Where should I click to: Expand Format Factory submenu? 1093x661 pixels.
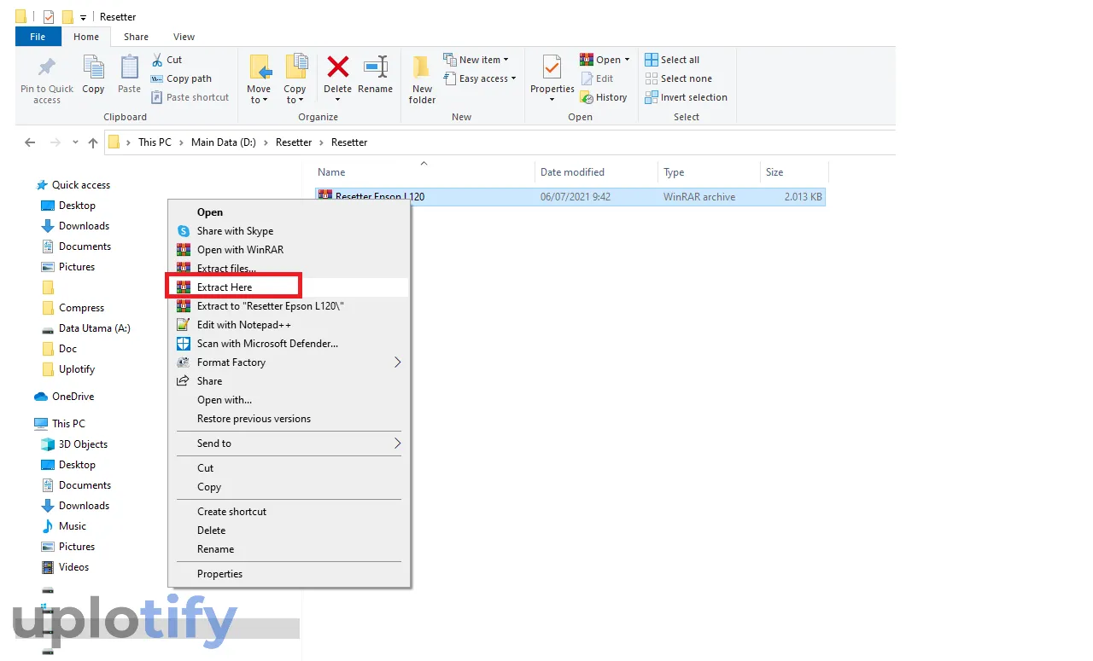coord(289,362)
